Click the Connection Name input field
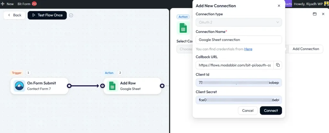This screenshot has width=329, height=133. point(239,40)
